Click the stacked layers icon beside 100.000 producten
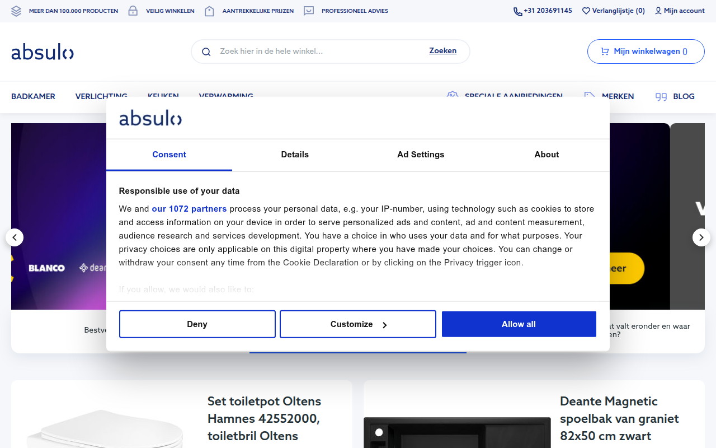The image size is (716, 448). coord(16,11)
